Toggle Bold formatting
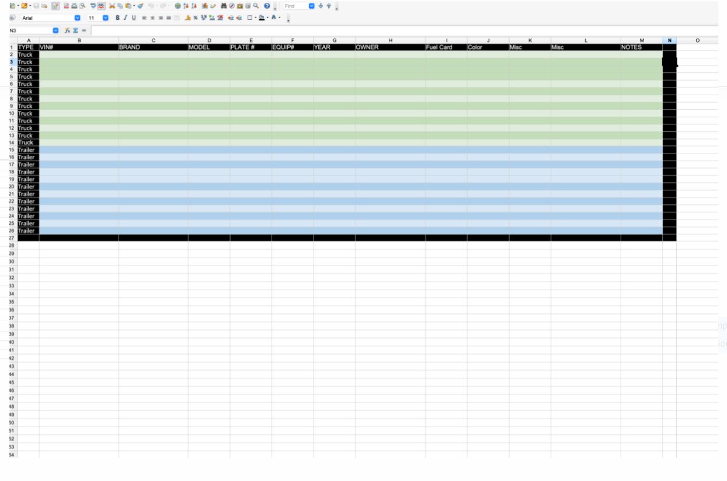Viewport: 727px width, 481px height. 117,18
